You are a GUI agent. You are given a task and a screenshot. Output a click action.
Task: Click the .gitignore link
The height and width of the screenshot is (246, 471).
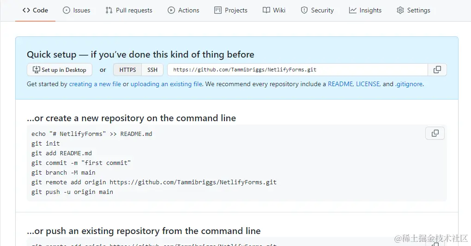click(x=409, y=84)
